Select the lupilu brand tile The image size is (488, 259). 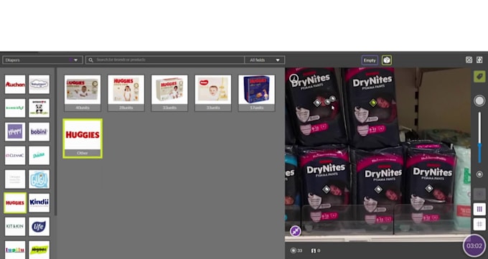pyautogui.click(x=15, y=250)
